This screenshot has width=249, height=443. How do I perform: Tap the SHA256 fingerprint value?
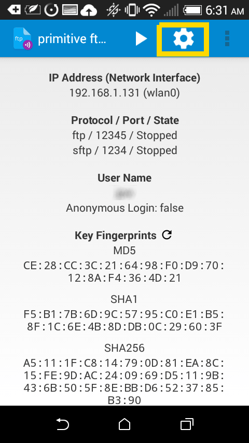coord(124,381)
